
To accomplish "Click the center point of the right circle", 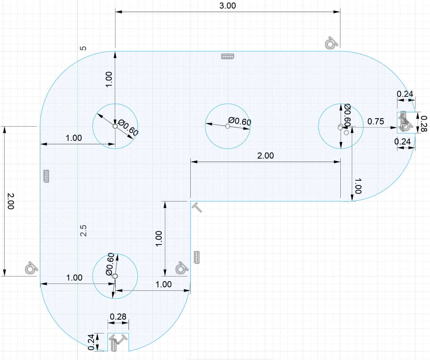I will point(340,127).
